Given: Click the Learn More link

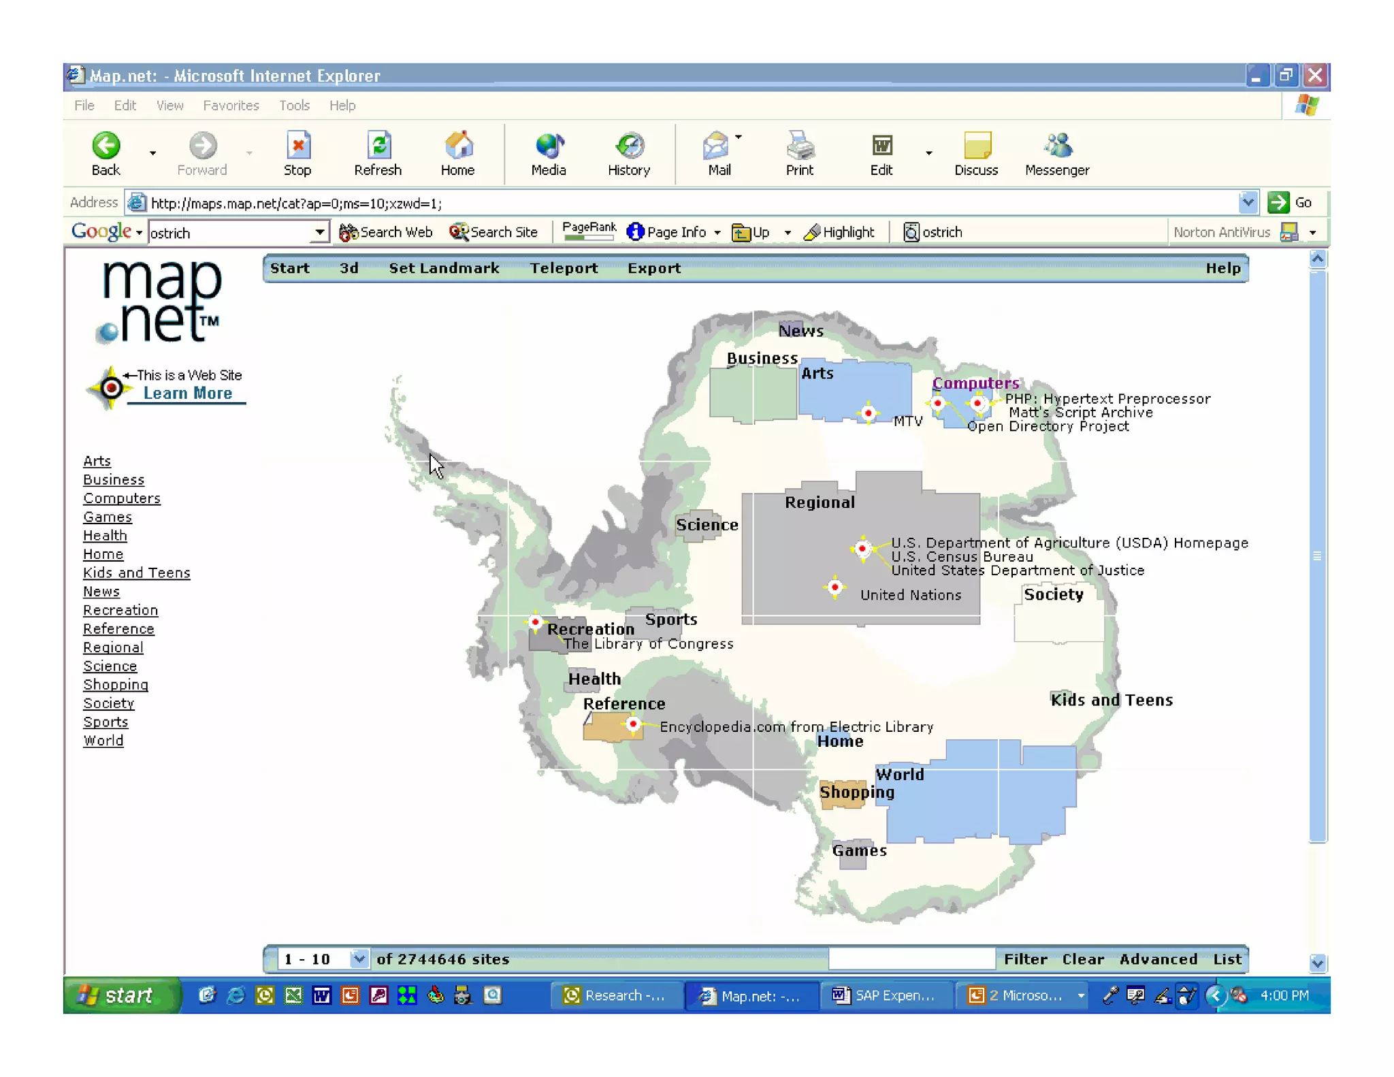Looking at the screenshot, I should (x=188, y=393).
